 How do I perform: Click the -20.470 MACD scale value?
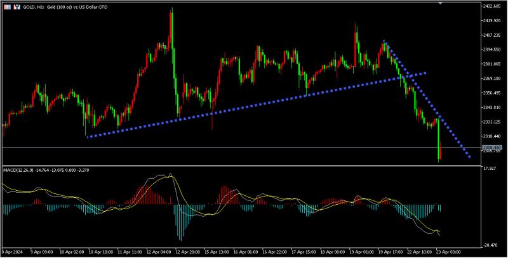point(490,245)
